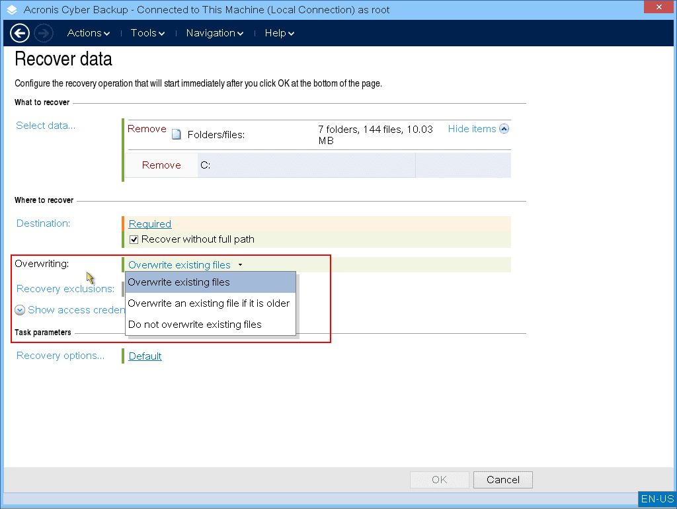Switch the EN-US language indicator
This screenshot has height=509, width=677.
[x=657, y=499]
